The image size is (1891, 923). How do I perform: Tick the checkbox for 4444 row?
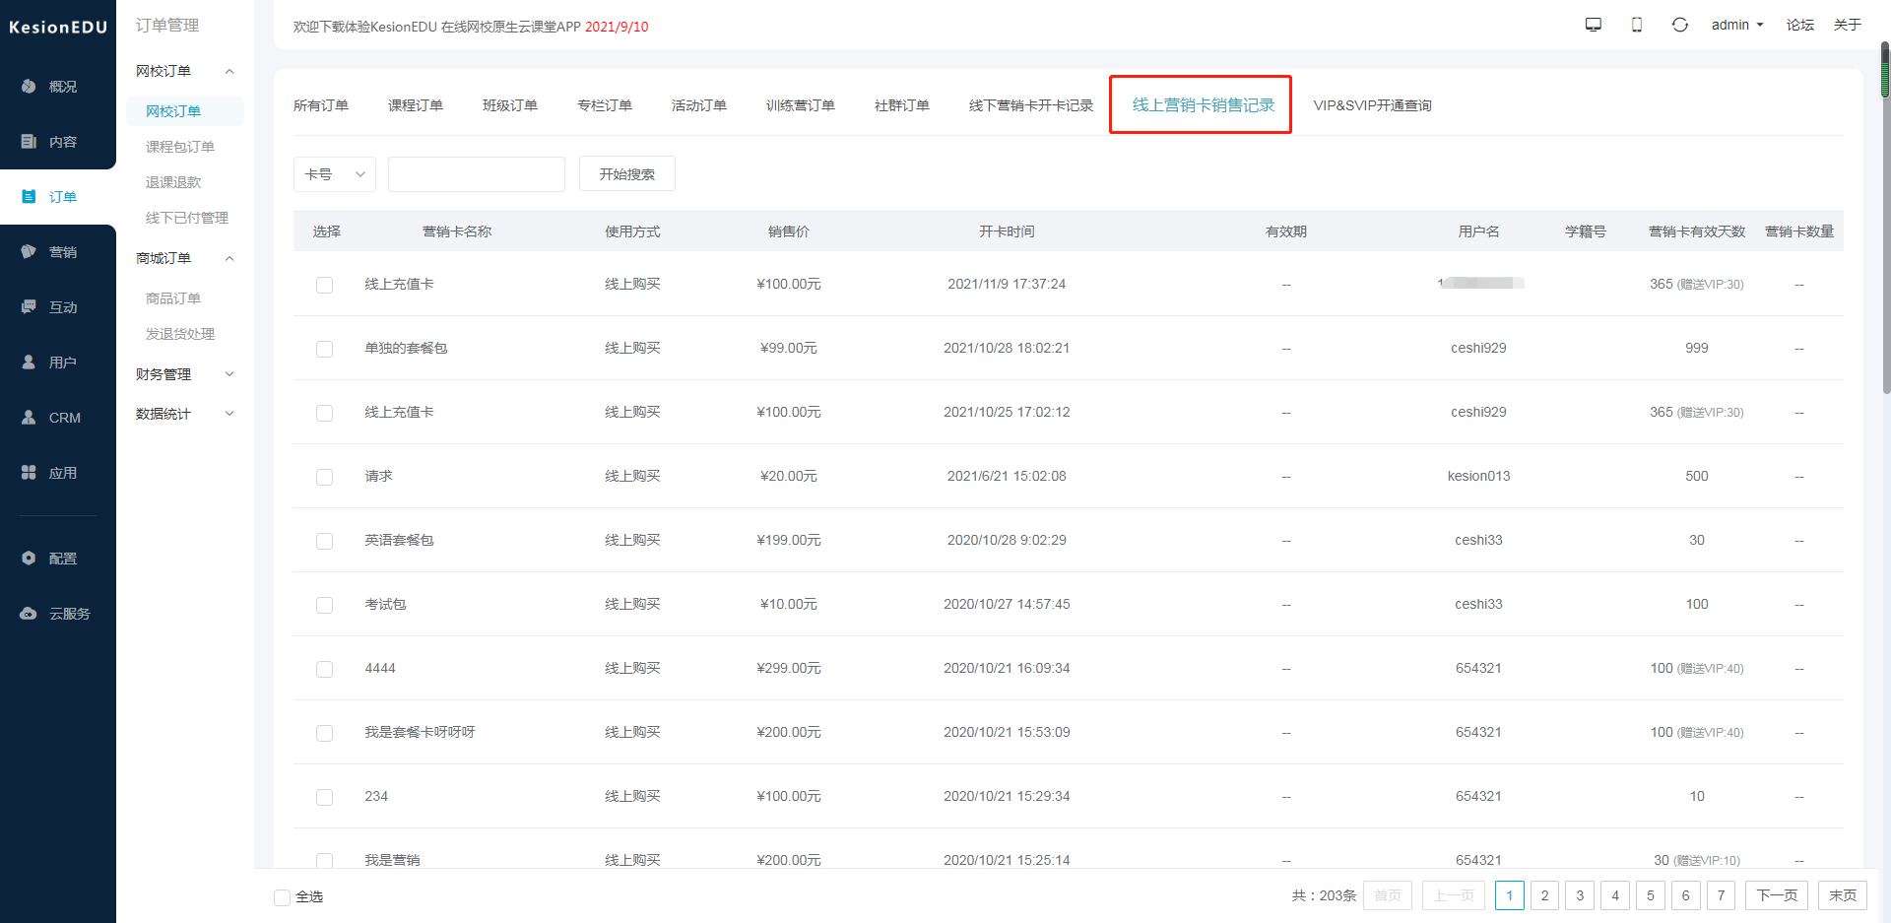[x=324, y=669]
